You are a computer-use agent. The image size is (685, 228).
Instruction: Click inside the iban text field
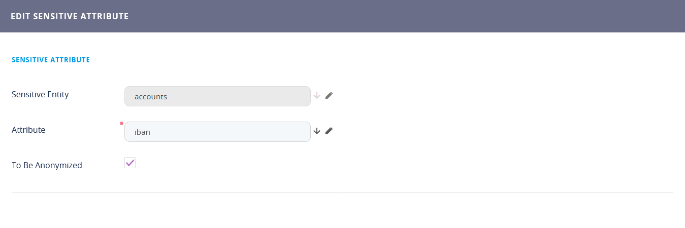coord(217,132)
